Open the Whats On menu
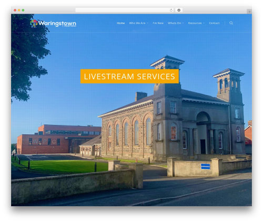 click(x=174, y=23)
